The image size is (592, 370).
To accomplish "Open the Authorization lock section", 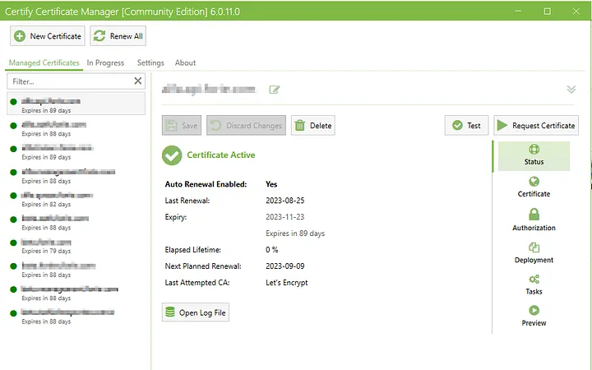I will pos(534,220).
